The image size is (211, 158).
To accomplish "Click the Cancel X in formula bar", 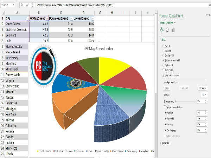I will pos(22,5).
